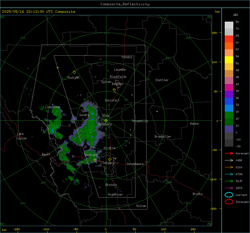Screen dimensions: 250x233
Task: Click the Lacombe city label
Action: (120, 70)
